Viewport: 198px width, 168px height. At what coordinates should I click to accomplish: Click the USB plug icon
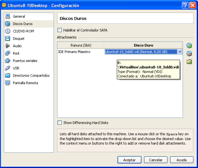click(8, 68)
